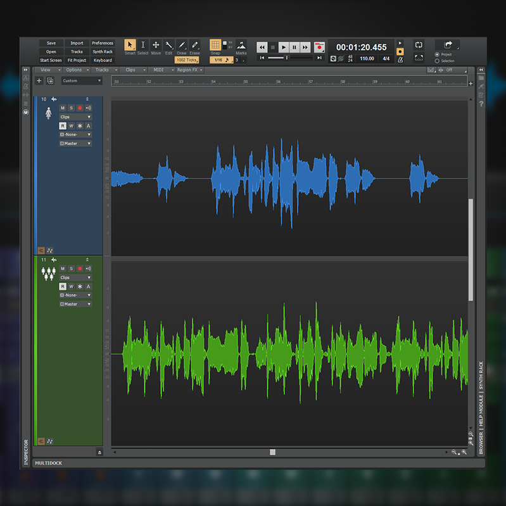
Task: Click the Fit Project button
Action: pos(77,60)
